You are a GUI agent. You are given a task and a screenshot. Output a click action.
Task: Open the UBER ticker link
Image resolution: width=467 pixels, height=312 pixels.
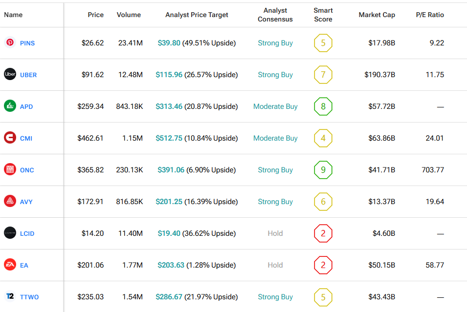[28, 75]
